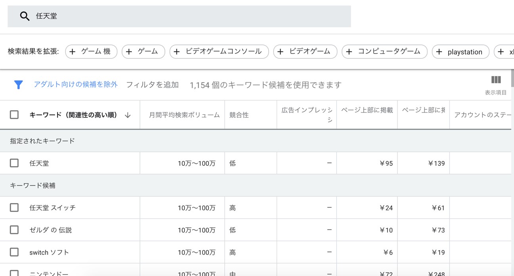
Task: Click the ¥24 bid value
Action: (x=386, y=208)
